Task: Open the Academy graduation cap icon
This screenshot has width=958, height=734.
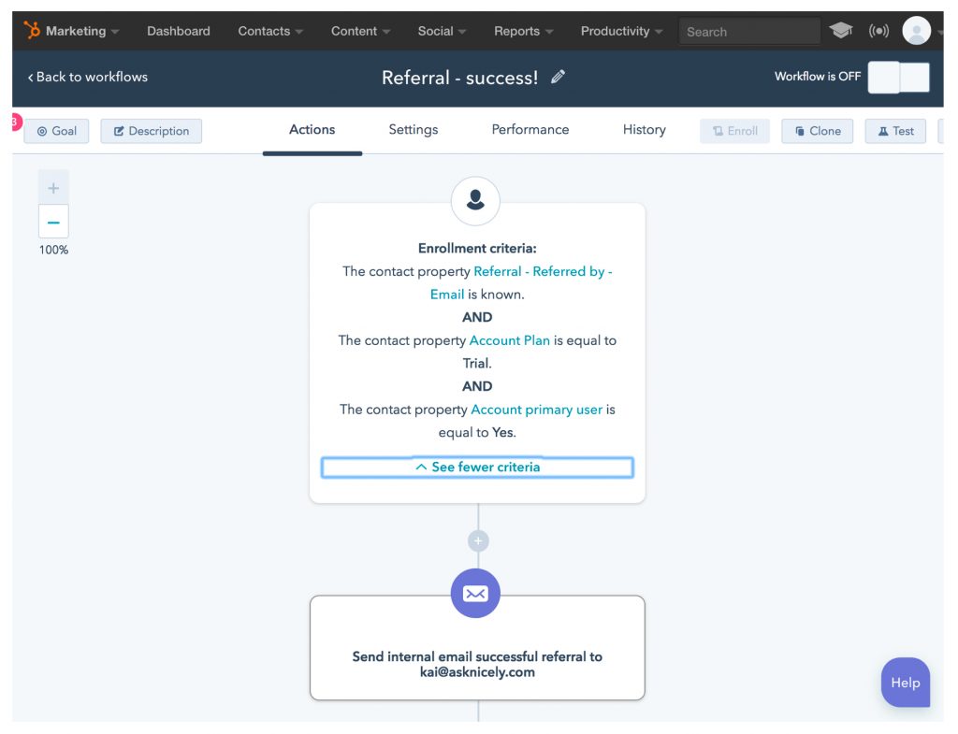Action: (x=841, y=30)
